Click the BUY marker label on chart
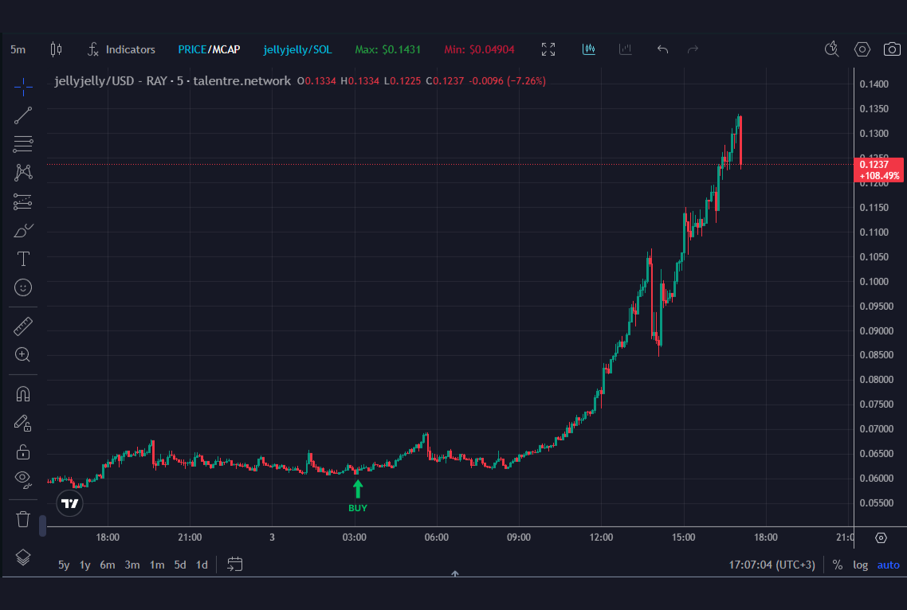The width and height of the screenshot is (907, 610). pos(358,508)
